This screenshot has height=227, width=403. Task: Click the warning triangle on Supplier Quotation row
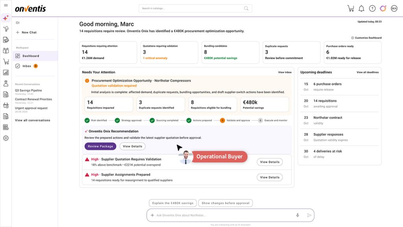(87, 159)
